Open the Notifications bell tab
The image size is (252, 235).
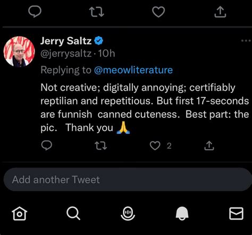182,213
